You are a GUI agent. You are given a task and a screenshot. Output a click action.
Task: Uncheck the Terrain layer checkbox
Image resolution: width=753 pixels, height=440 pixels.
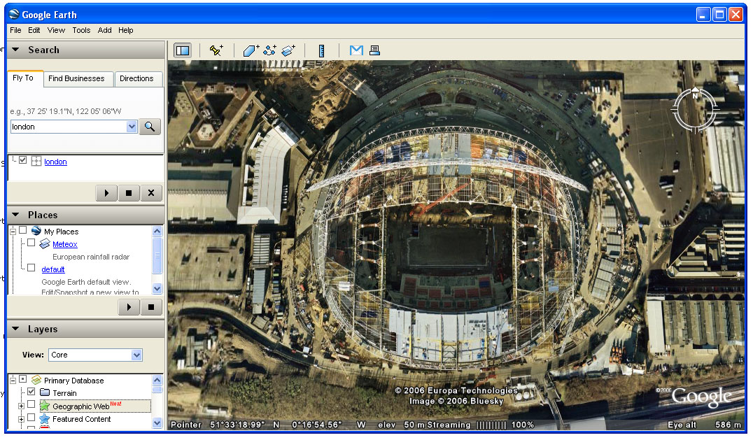coord(31,392)
